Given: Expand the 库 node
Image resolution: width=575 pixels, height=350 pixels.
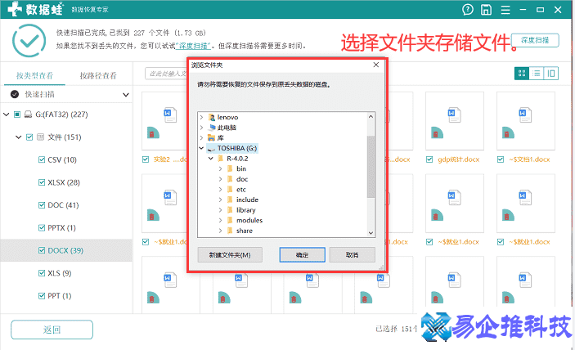Looking at the screenshot, I should click(x=201, y=138).
